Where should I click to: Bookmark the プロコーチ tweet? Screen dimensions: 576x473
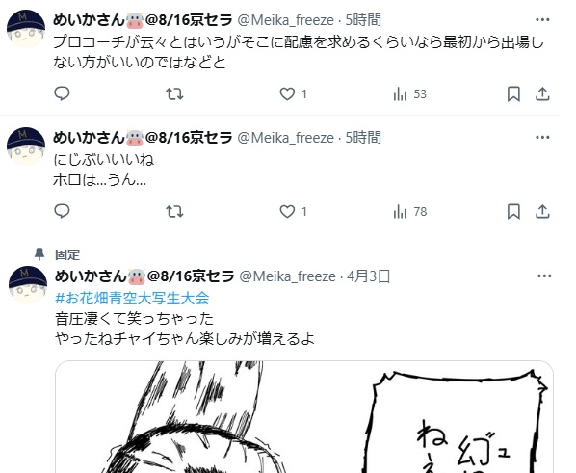click(x=513, y=94)
